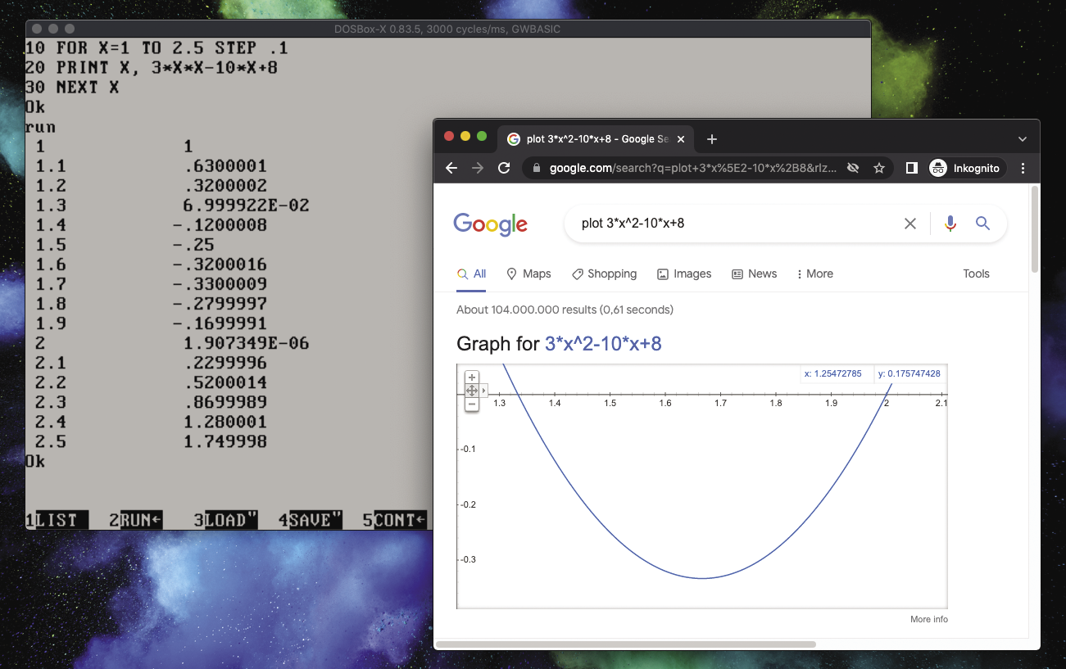Open third-party cookie blocking eye icon

pos(853,168)
